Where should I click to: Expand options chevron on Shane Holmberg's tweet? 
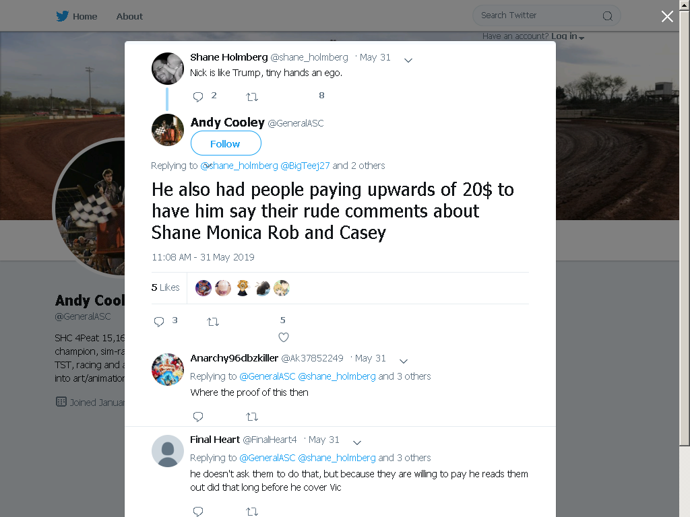pos(408,60)
